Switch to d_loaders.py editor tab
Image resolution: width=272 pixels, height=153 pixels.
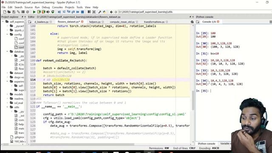point(42,22)
